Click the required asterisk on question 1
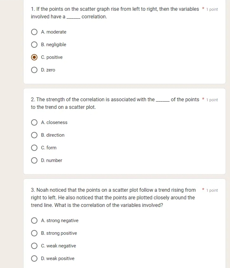This screenshot has height=268, width=230. pos(203,9)
